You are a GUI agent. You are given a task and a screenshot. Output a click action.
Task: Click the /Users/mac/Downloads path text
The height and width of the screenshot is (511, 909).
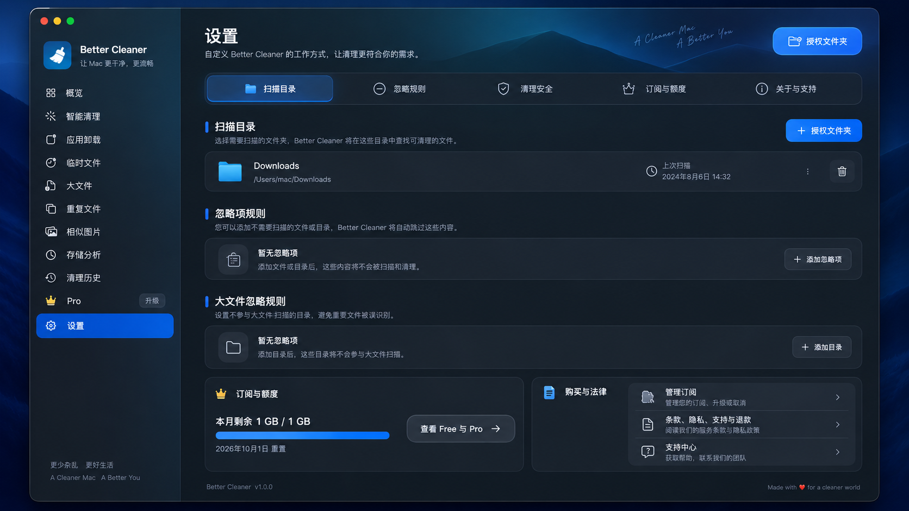click(292, 179)
